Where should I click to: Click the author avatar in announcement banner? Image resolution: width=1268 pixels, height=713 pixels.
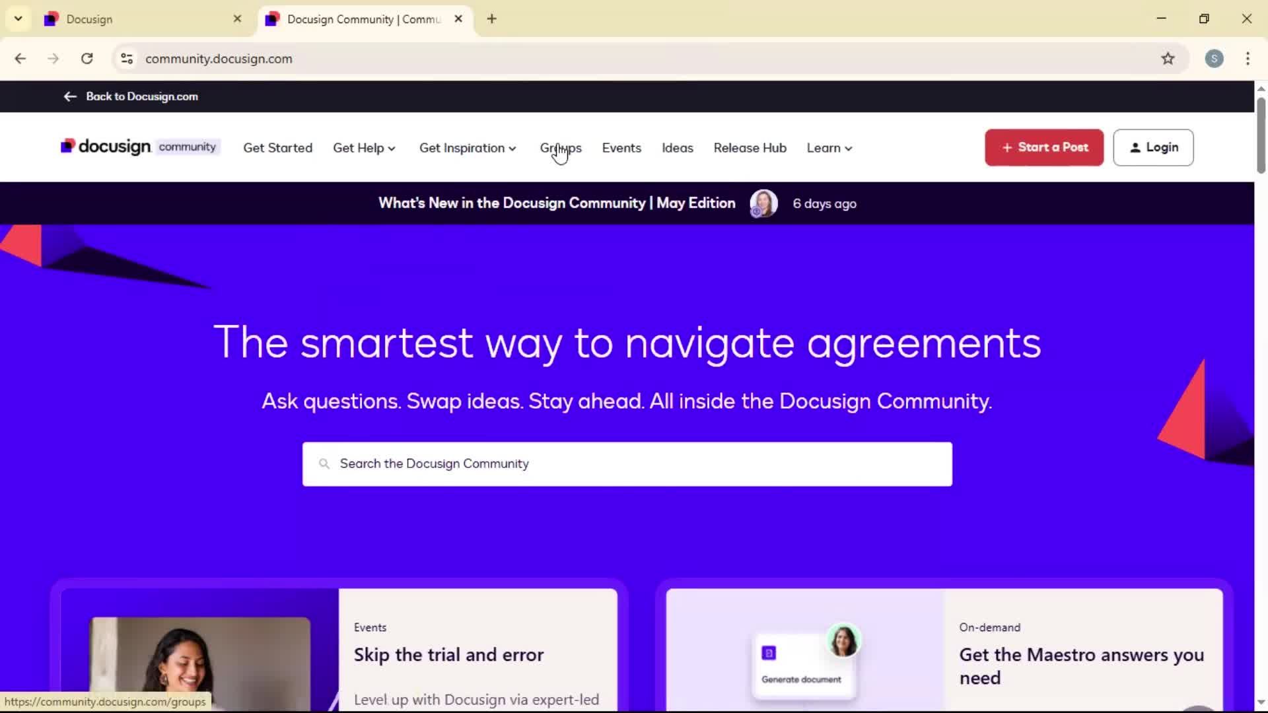point(763,203)
